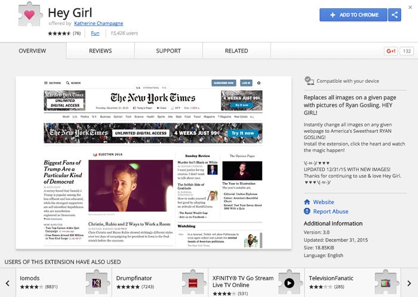Screen dimensions: 418x297
Task: Open the Fun category link
Action: point(95,33)
